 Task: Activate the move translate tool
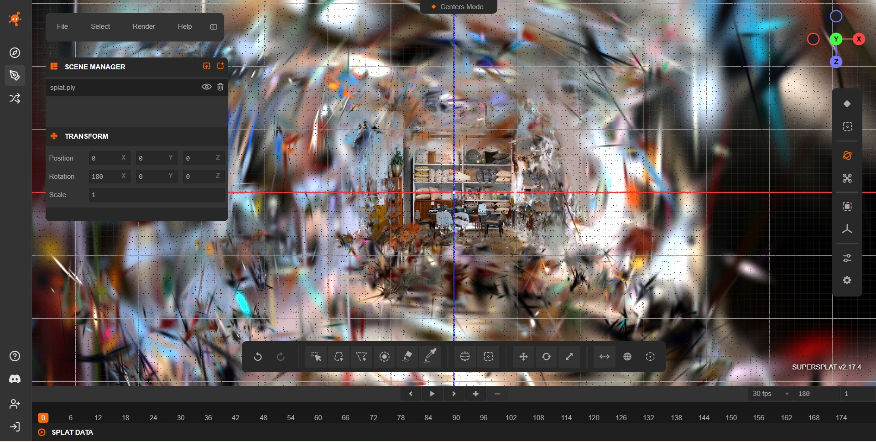[523, 357]
